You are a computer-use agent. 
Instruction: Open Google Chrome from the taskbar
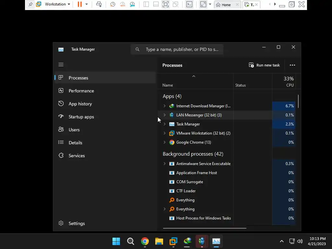point(145,241)
